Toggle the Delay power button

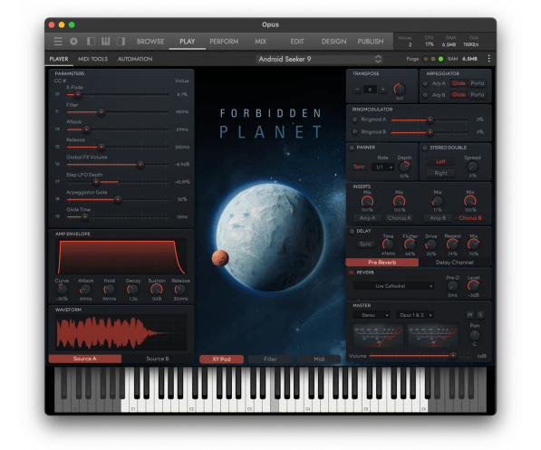click(x=352, y=231)
